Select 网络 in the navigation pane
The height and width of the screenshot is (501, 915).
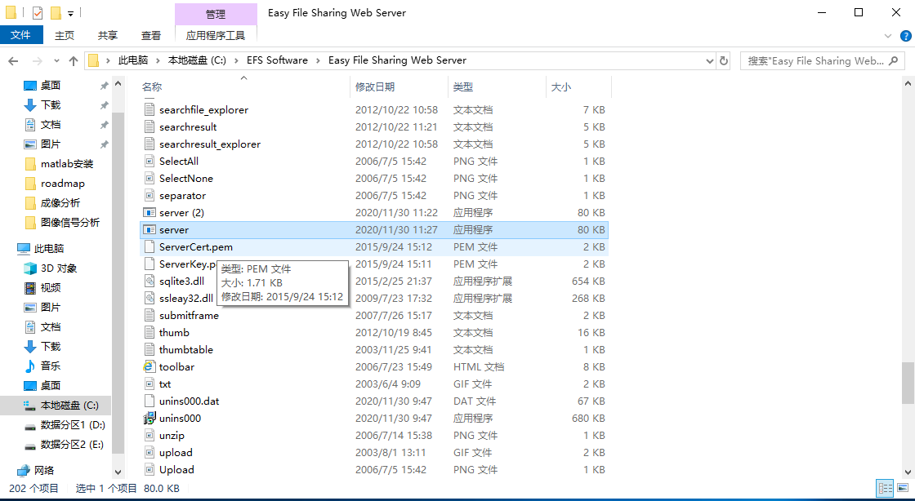tap(44, 470)
